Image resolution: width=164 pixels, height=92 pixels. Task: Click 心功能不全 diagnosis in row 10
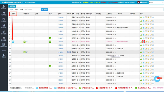tap(120, 49)
